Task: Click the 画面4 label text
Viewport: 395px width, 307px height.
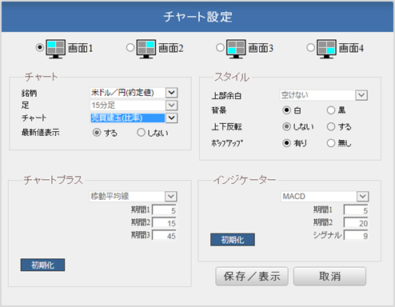Action: pyautogui.click(x=351, y=48)
